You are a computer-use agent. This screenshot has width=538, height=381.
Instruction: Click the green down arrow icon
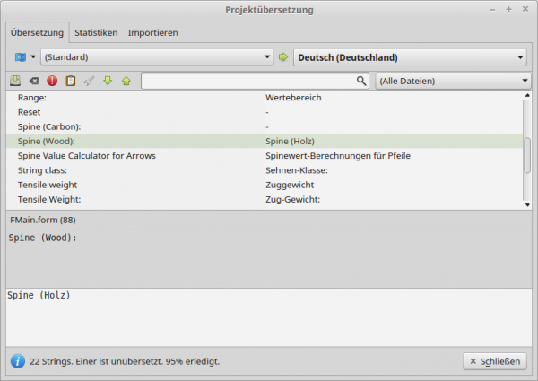(108, 81)
